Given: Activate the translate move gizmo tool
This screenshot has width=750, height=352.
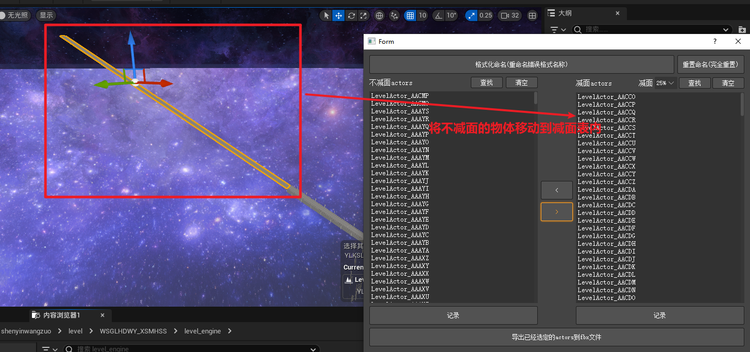Looking at the screenshot, I should coord(338,15).
